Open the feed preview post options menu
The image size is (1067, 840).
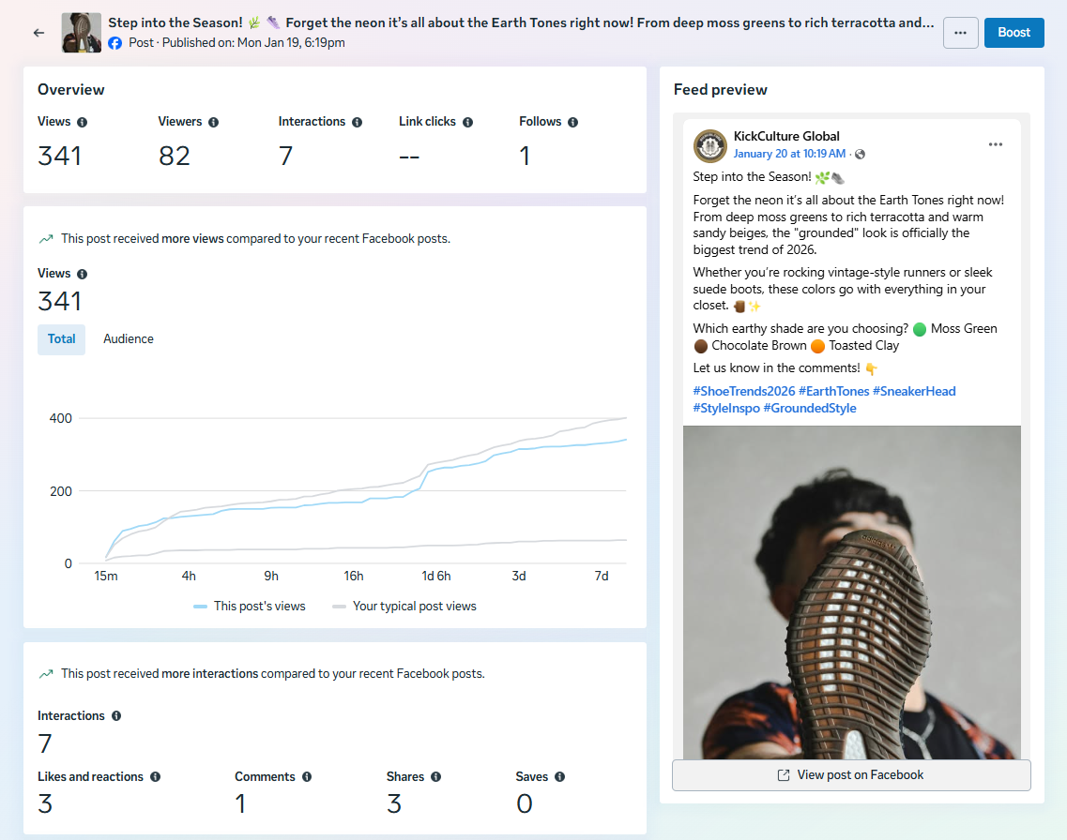pyautogui.click(x=996, y=144)
